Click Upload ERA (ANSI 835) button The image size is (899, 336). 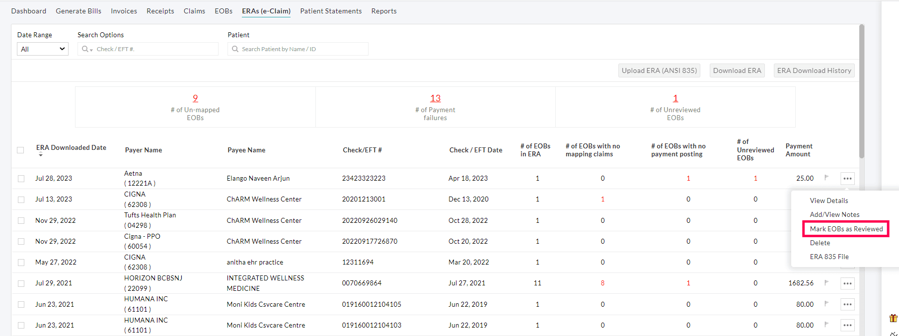pos(659,70)
